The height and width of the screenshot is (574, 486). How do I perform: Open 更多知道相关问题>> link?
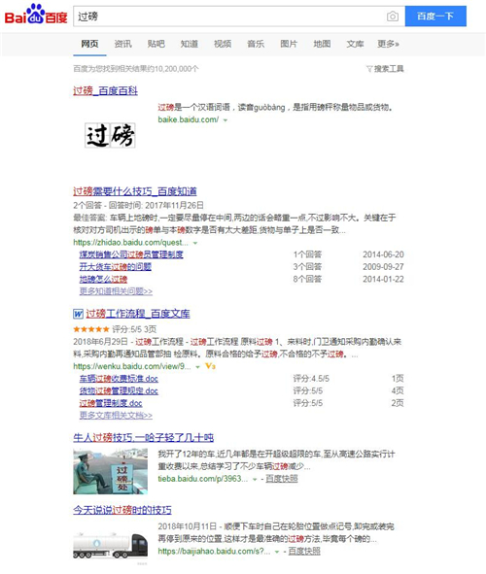tap(116, 291)
